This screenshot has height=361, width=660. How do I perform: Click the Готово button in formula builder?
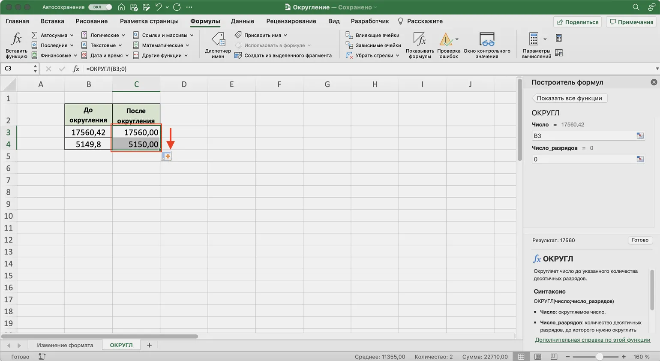640,240
